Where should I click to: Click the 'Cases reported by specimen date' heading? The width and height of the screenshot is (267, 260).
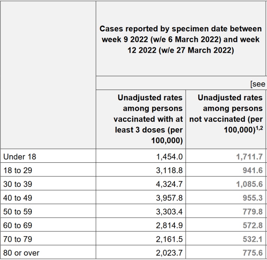click(x=181, y=39)
